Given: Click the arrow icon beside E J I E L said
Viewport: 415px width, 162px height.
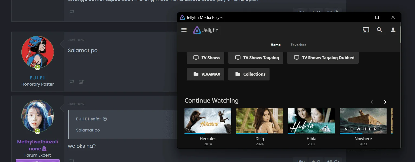Looking at the screenshot, I should tap(105, 119).
